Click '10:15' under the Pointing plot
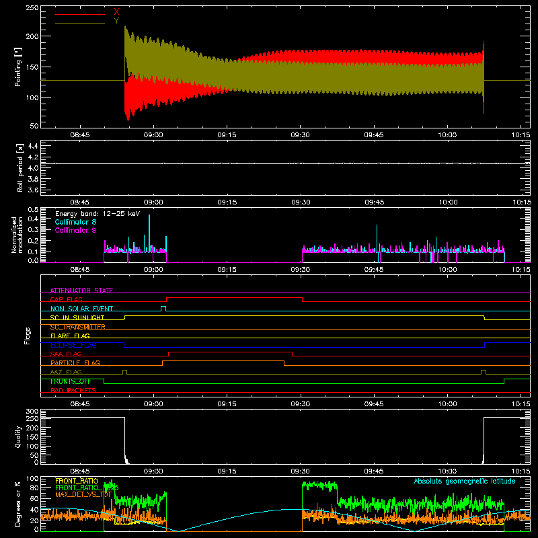 click(x=521, y=135)
